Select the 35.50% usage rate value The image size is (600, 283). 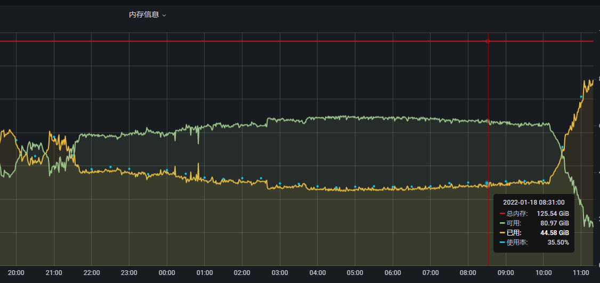[558, 242]
